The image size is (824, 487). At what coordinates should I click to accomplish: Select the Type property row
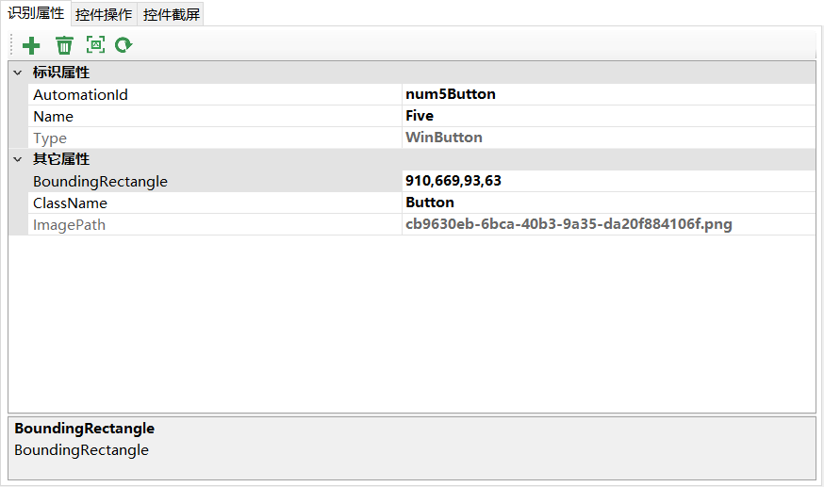[x=50, y=138]
